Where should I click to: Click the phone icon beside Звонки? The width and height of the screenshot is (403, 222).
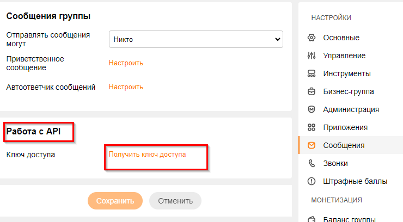(x=312, y=163)
